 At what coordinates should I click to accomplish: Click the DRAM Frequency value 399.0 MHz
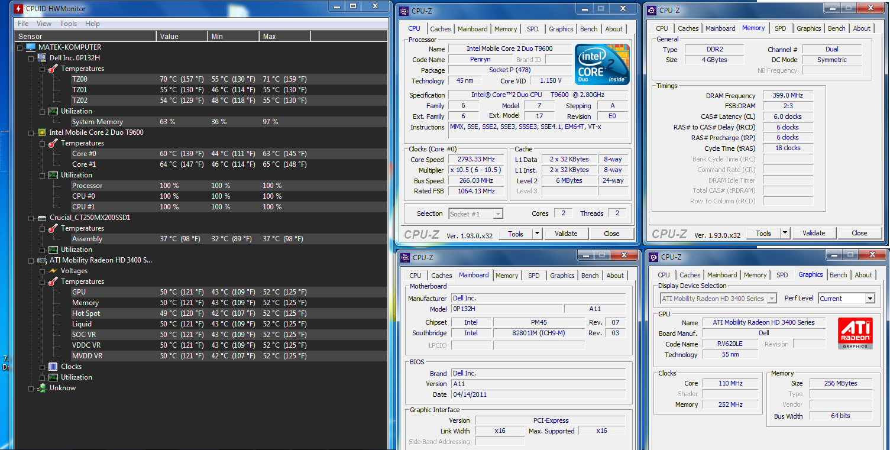tap(788, 96)
